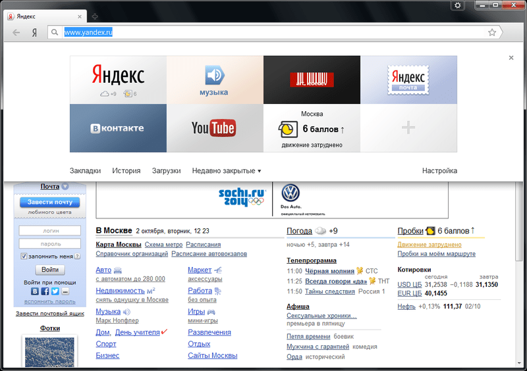This screenshot has width=527, height=371.
Task: Click the www.yandex.ru address bar
Action: pos(274,33)
